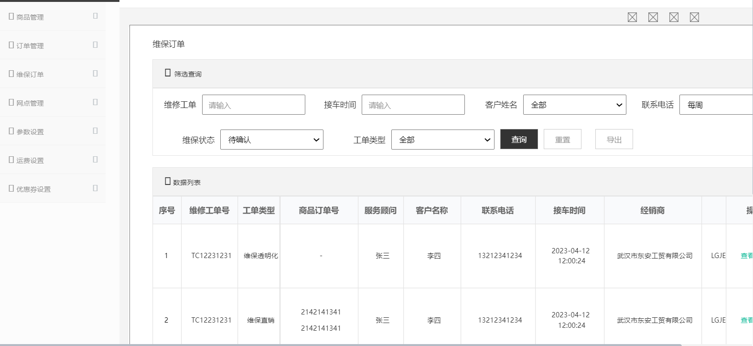Viewport: 753px width, 346px height.
Task: Open the 联系电话 dropdown showing 每周
Action: pyautogui.click(x=716, y=105)
